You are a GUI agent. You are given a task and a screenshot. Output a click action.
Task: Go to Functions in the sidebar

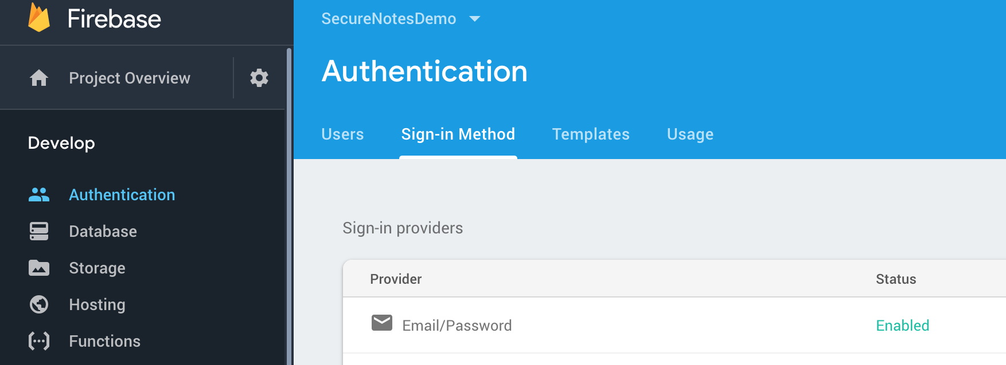click(105, 341)
